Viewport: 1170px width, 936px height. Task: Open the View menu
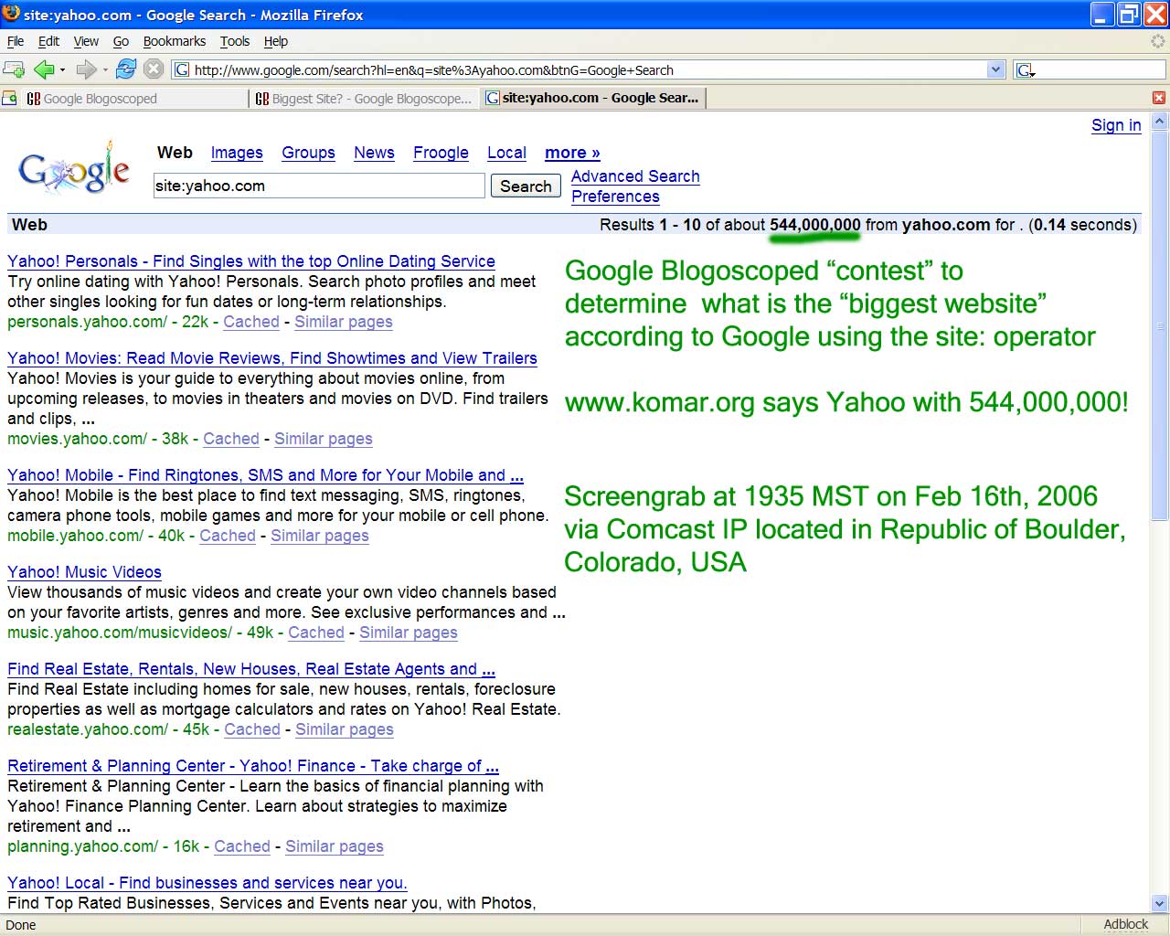click(x=86, y=41)
